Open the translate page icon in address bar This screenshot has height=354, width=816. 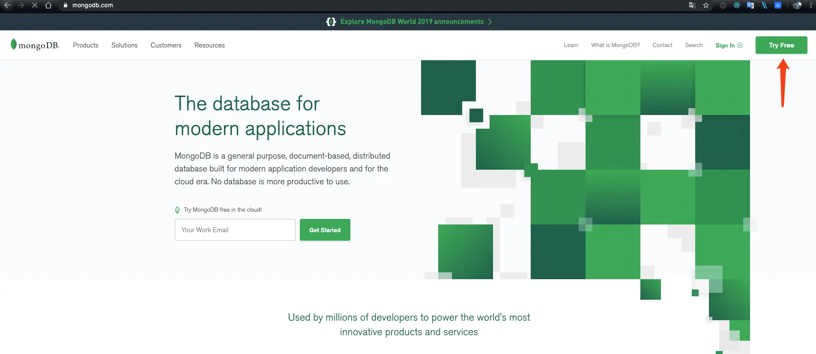692,5
